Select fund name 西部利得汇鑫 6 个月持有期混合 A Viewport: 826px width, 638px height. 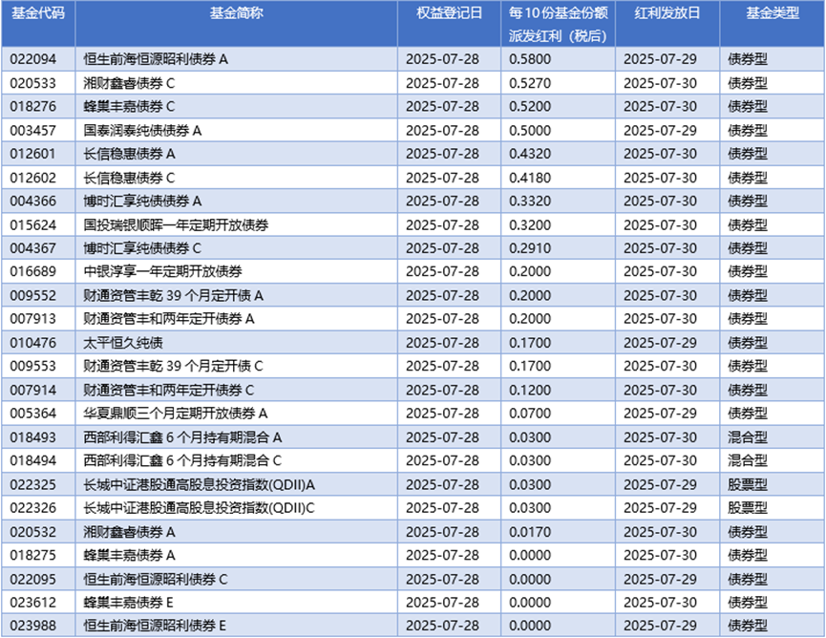tap(182, 438)
